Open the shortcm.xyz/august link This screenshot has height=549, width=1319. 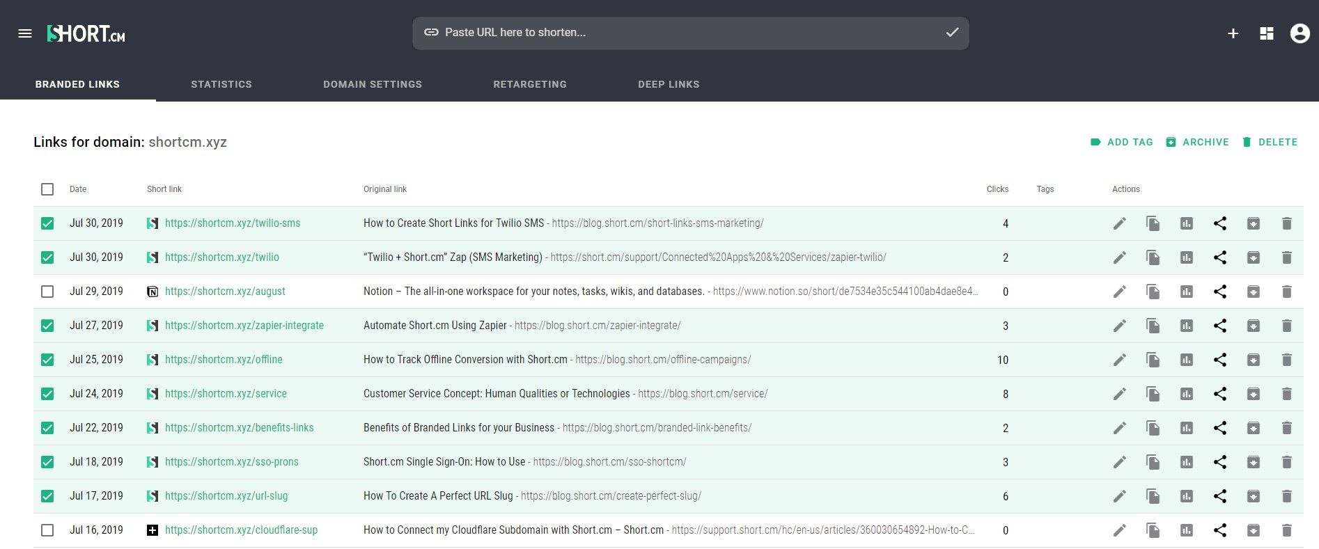225,292
